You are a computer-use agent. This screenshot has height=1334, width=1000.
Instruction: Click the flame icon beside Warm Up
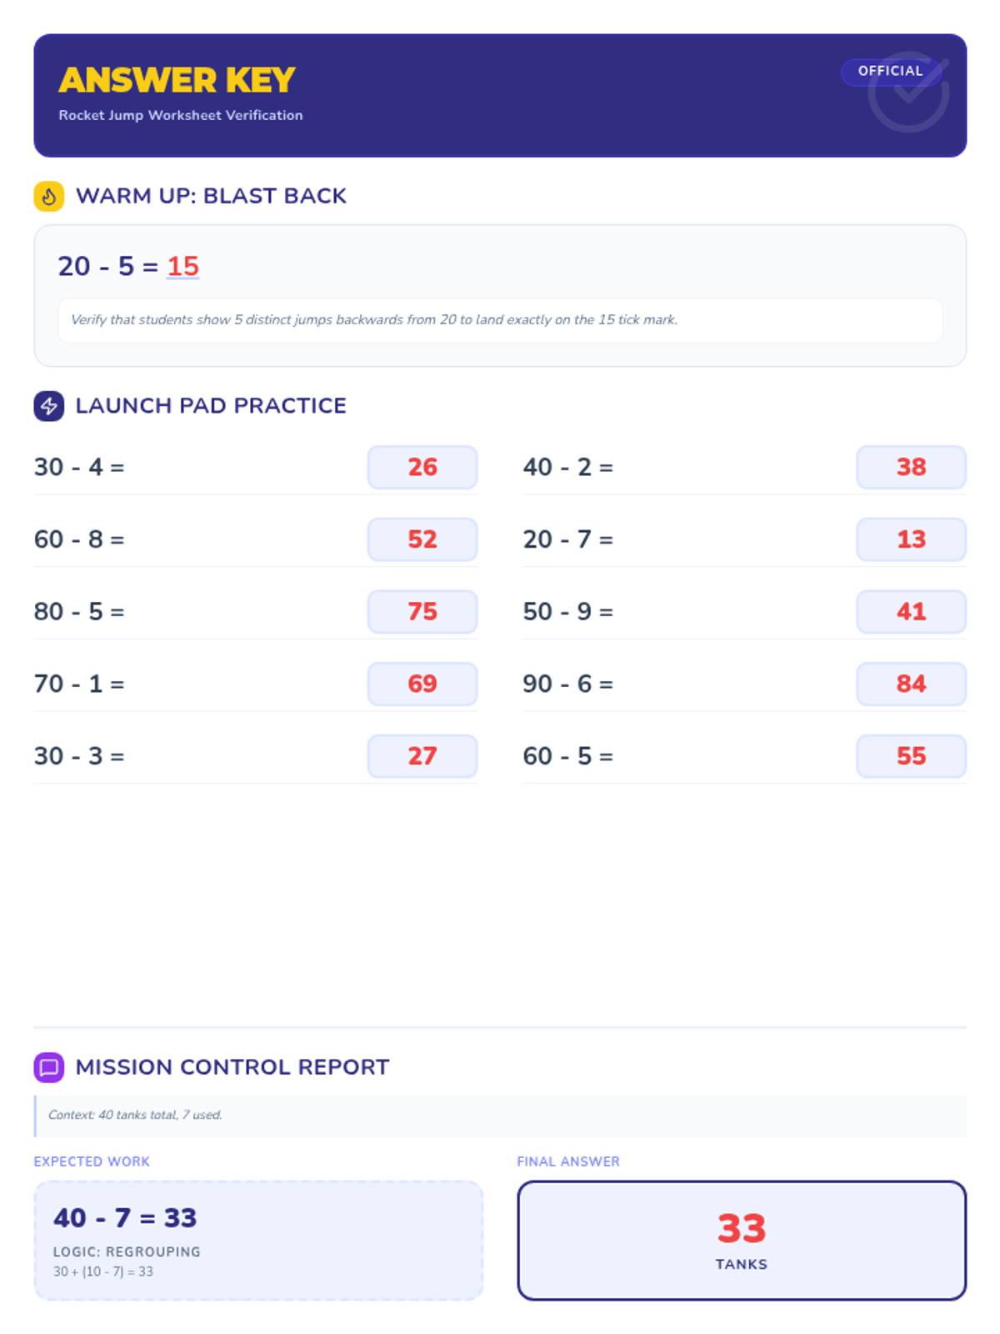(x=49, y=197)
